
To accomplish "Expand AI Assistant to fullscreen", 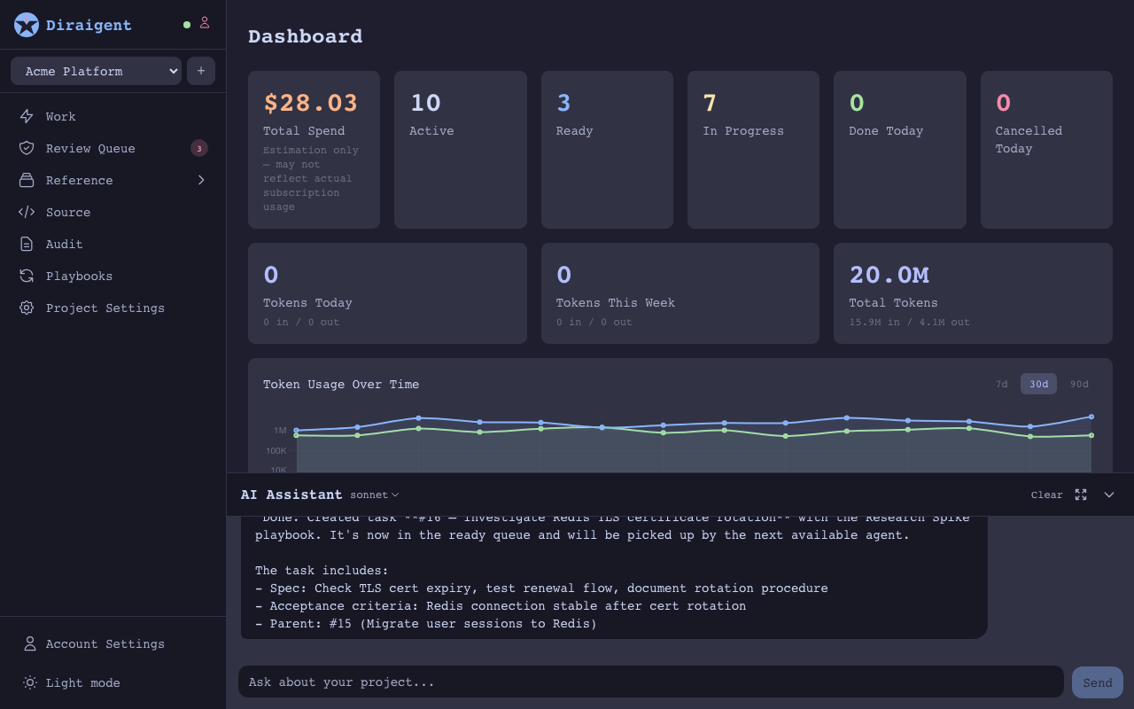I will tap(1081, 495).
